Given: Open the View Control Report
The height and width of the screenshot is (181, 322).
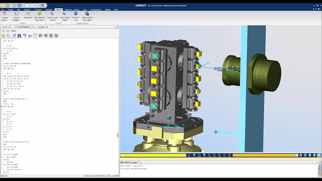Looking at the screenshot, I should click(x=65, y=16).
